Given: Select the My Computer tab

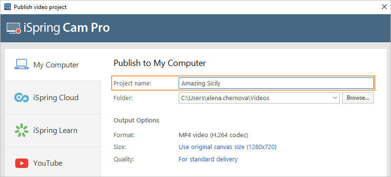Looking at the screenshot, I should pyautogui.click(x=53, y=65).
